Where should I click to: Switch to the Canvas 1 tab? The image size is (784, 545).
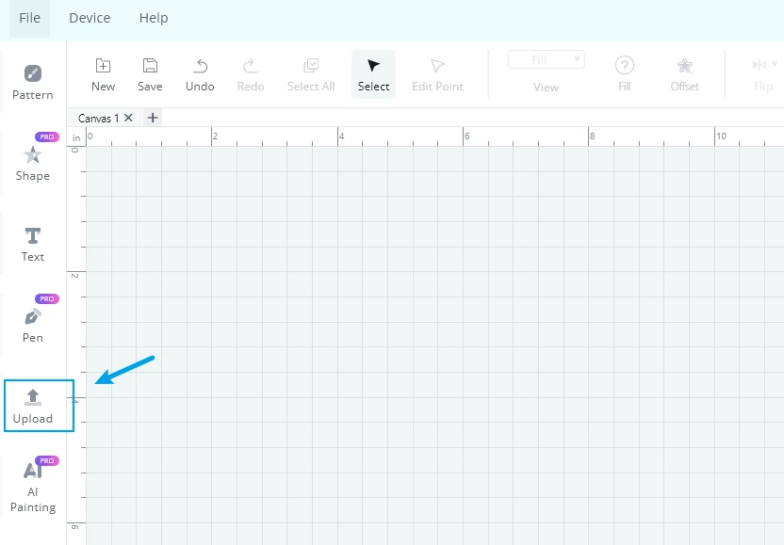point(98,119)
